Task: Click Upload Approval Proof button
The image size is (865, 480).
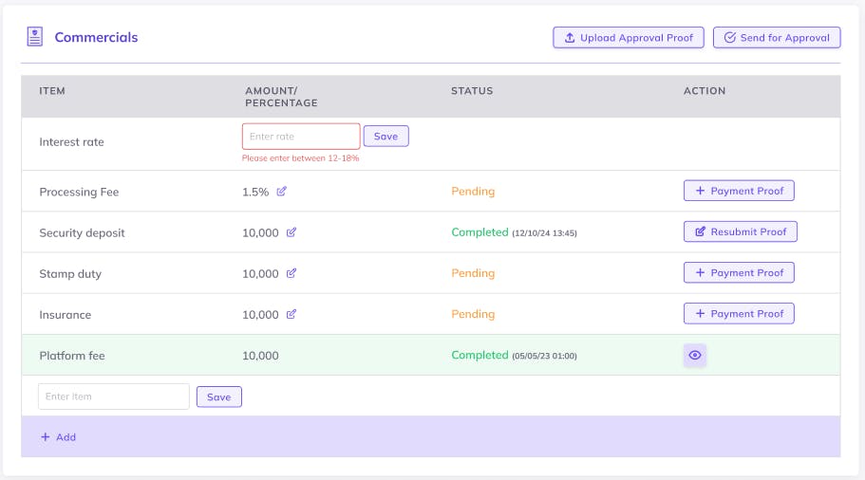Action: click(x=629, y=38)
